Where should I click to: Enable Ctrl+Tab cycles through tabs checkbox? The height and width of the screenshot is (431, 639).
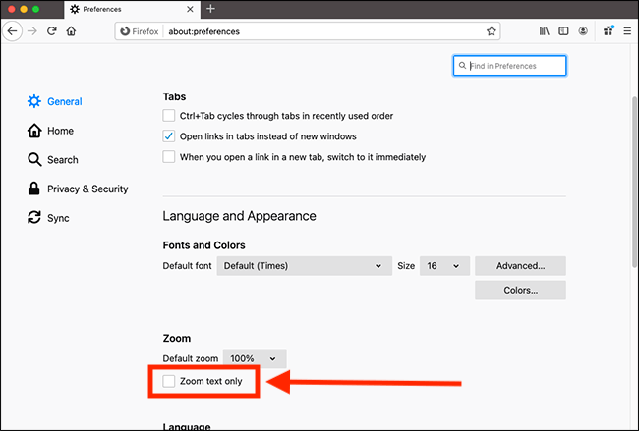[x=169, y=116]
